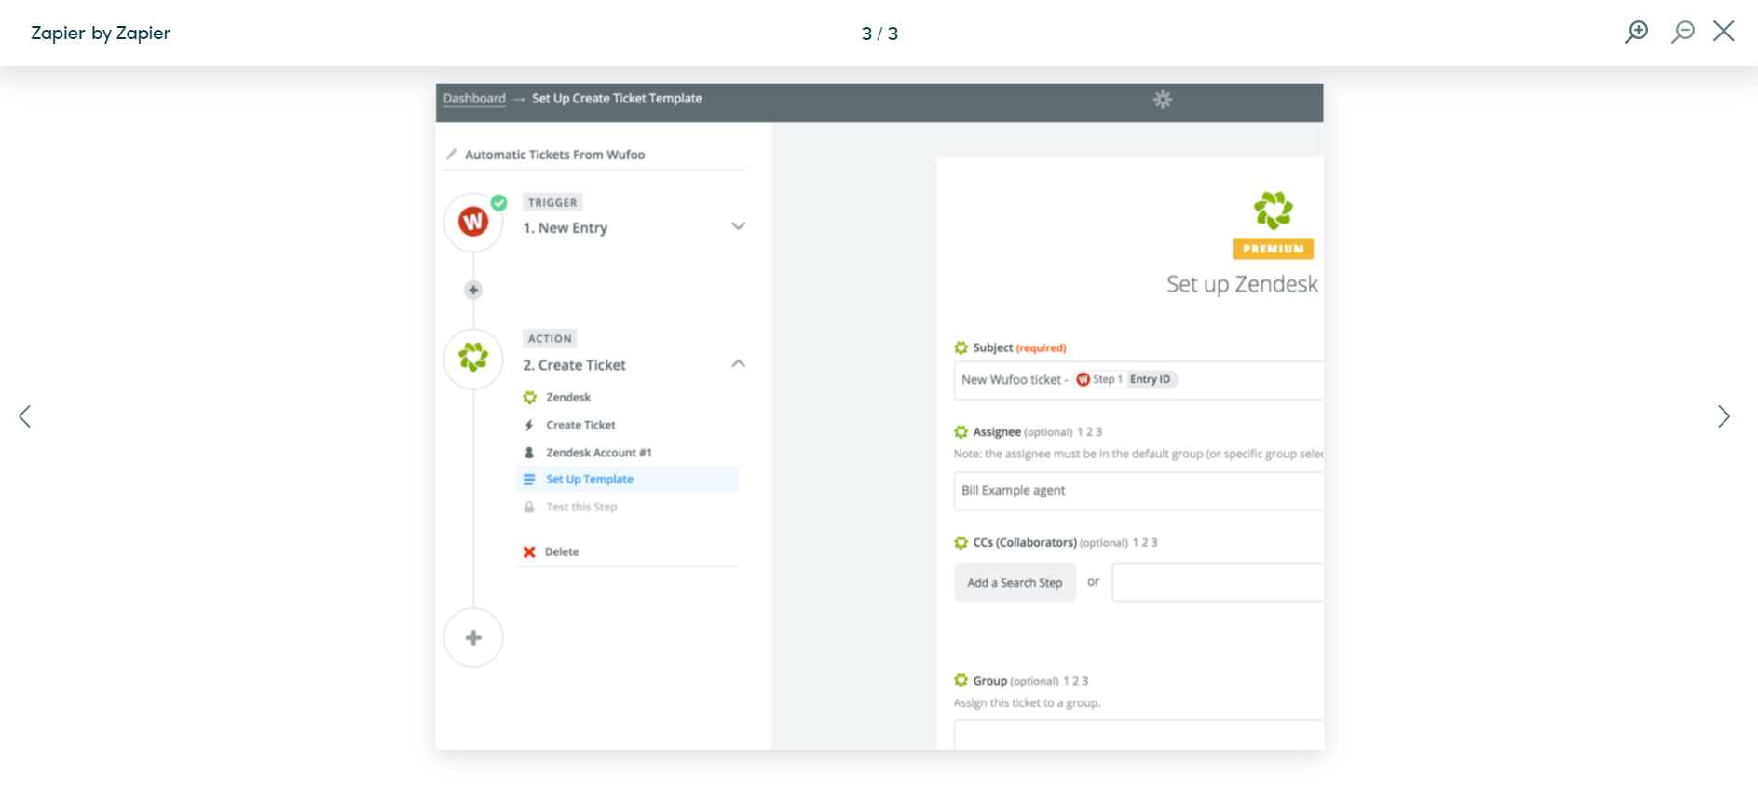Click the Add a Search Step button
The image size is (1758, 789).
[x=1015, y=583]
